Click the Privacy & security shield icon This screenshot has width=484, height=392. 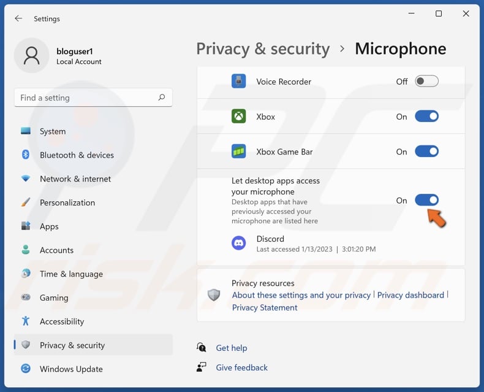click(x=26, y=345)
